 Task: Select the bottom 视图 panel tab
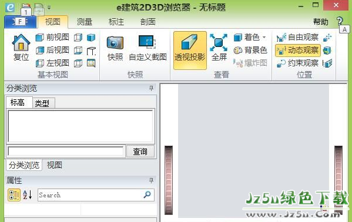[x=55, y=165]
